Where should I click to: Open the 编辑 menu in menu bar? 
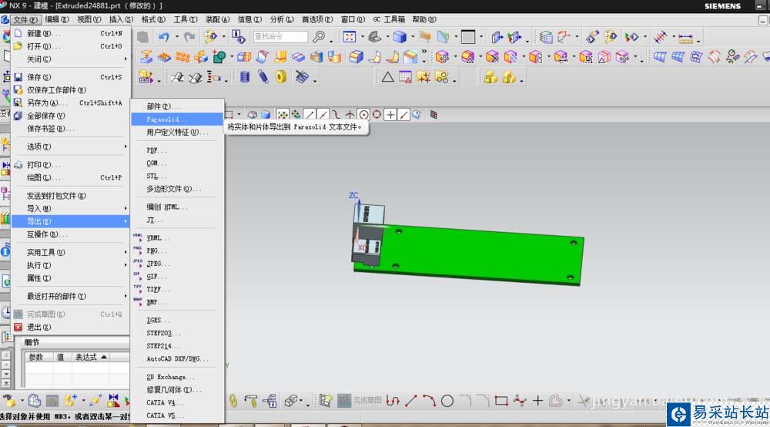57,20
